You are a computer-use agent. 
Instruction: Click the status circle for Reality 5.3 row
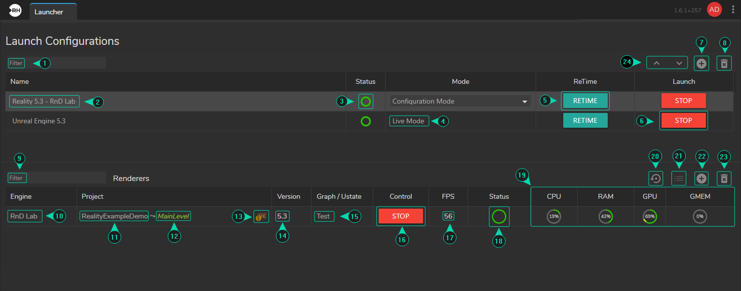pos(365,102)
